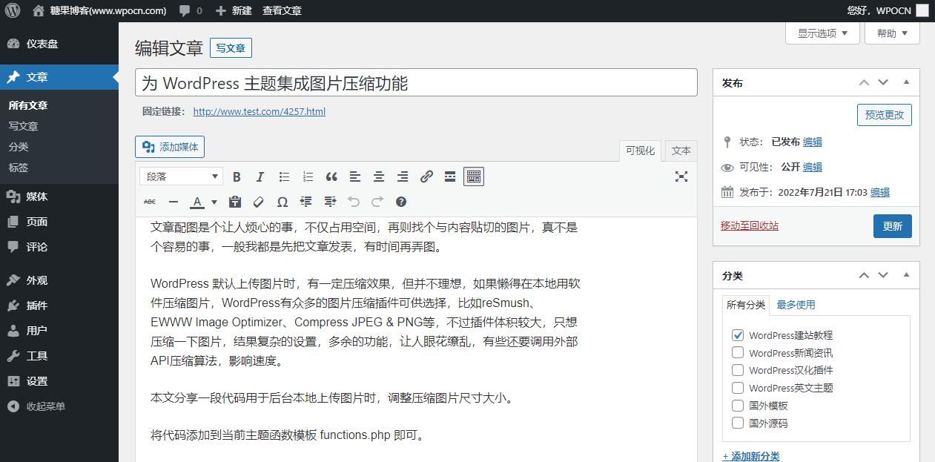
Task: Move the 发布 panel up
Action: coord(864,82)
